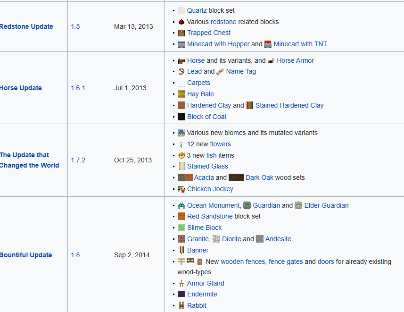Follow the Quartz link

pyautogui.click(x=197, y=10)
